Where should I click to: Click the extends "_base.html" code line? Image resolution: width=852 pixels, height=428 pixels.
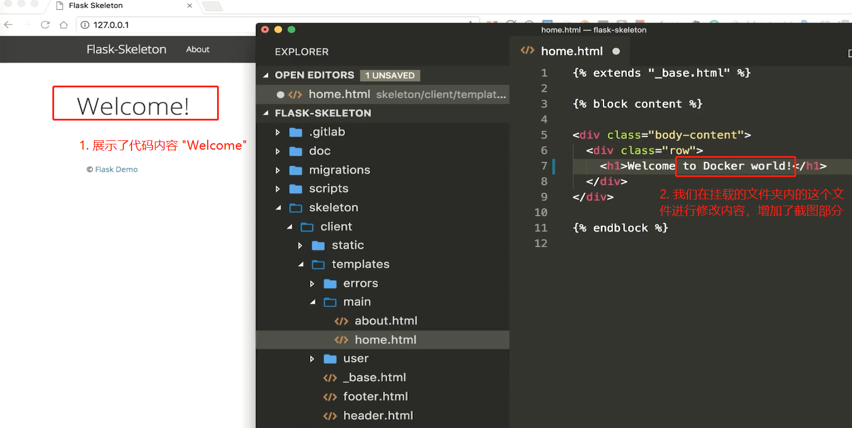662,73
